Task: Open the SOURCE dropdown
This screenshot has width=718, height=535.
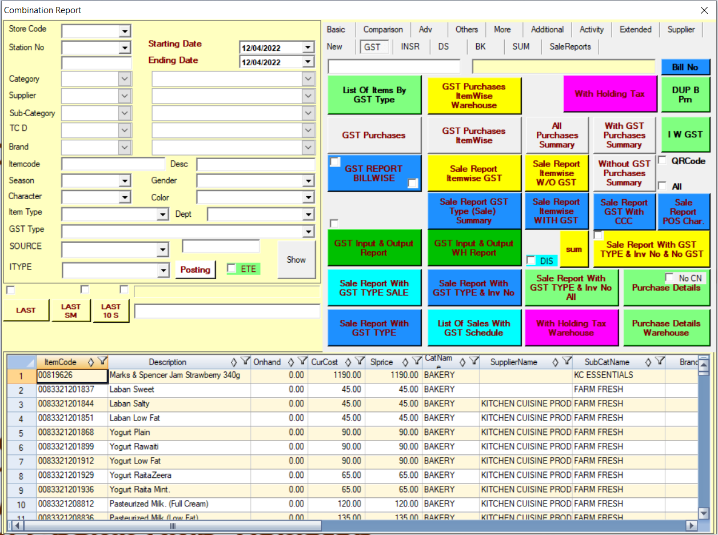Action: (163, 250)
